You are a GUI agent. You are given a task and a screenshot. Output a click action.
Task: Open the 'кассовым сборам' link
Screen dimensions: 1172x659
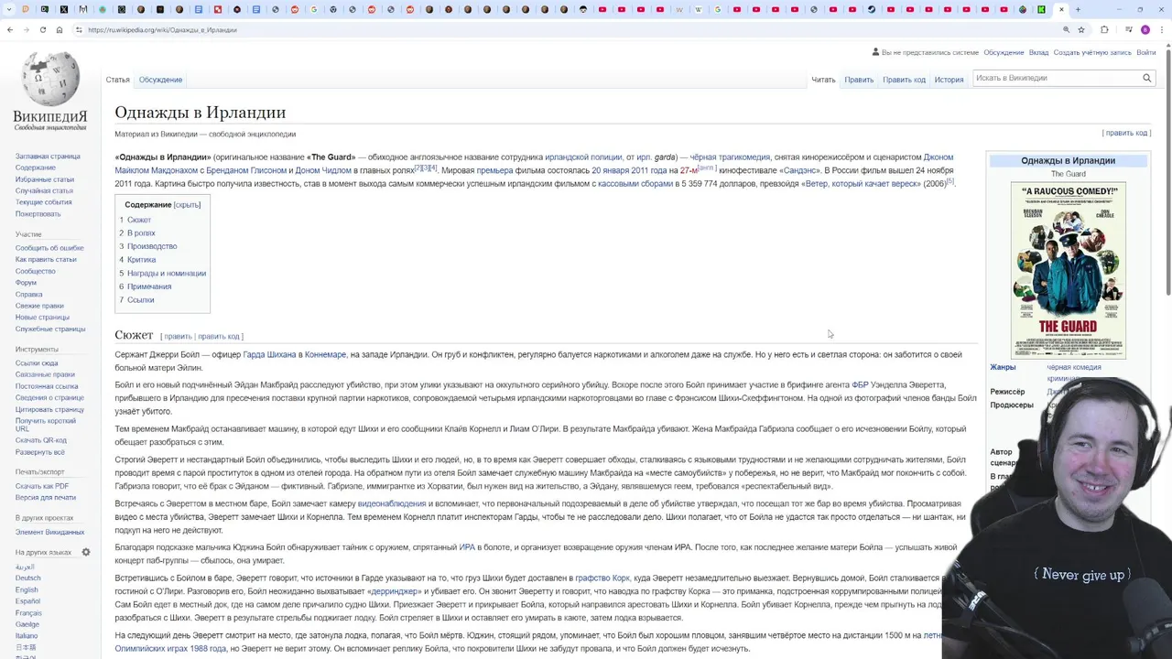coord(635,184)
